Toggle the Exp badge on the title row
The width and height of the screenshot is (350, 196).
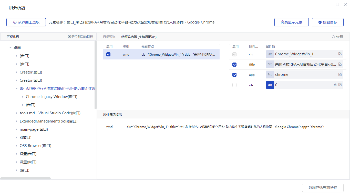pos(270,64)
